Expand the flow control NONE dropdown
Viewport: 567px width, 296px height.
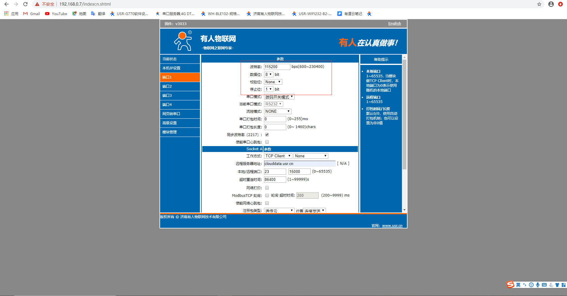(x=278, y=111)
